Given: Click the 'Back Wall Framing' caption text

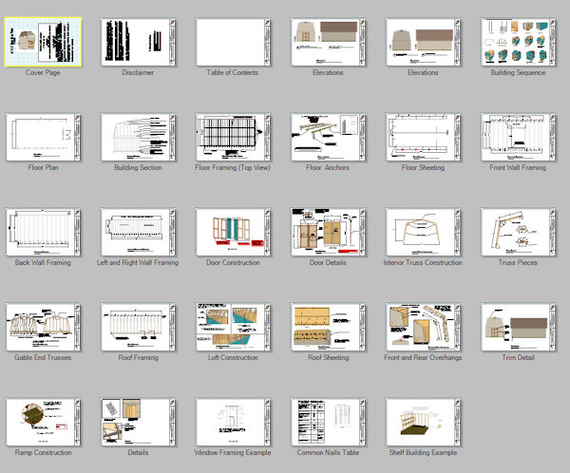Looking at the screenshot, I should tap(43, 262).
